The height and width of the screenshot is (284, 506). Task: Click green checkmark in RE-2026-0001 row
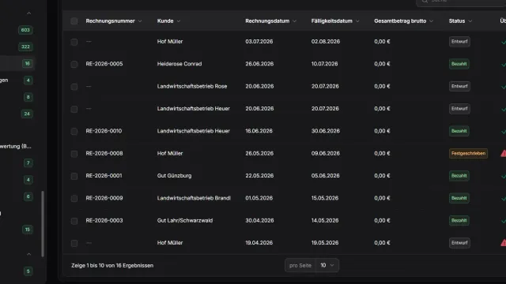504,177
